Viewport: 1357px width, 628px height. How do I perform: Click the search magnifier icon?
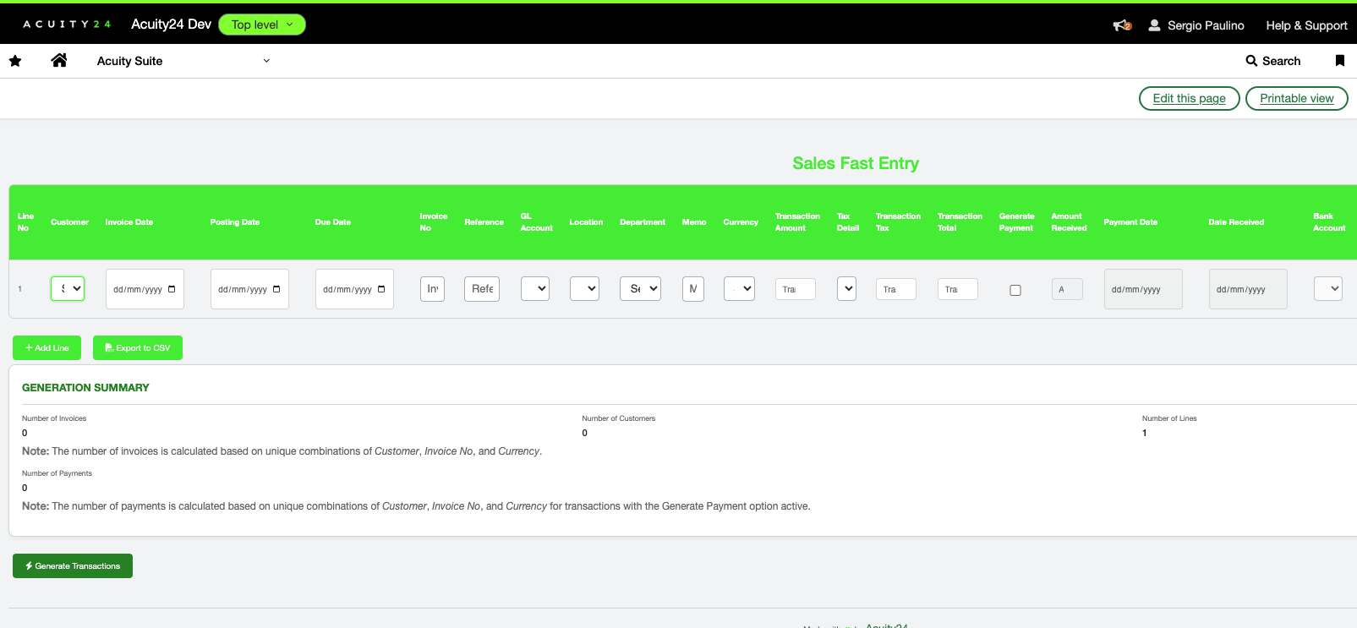(x=1251, y=61)
